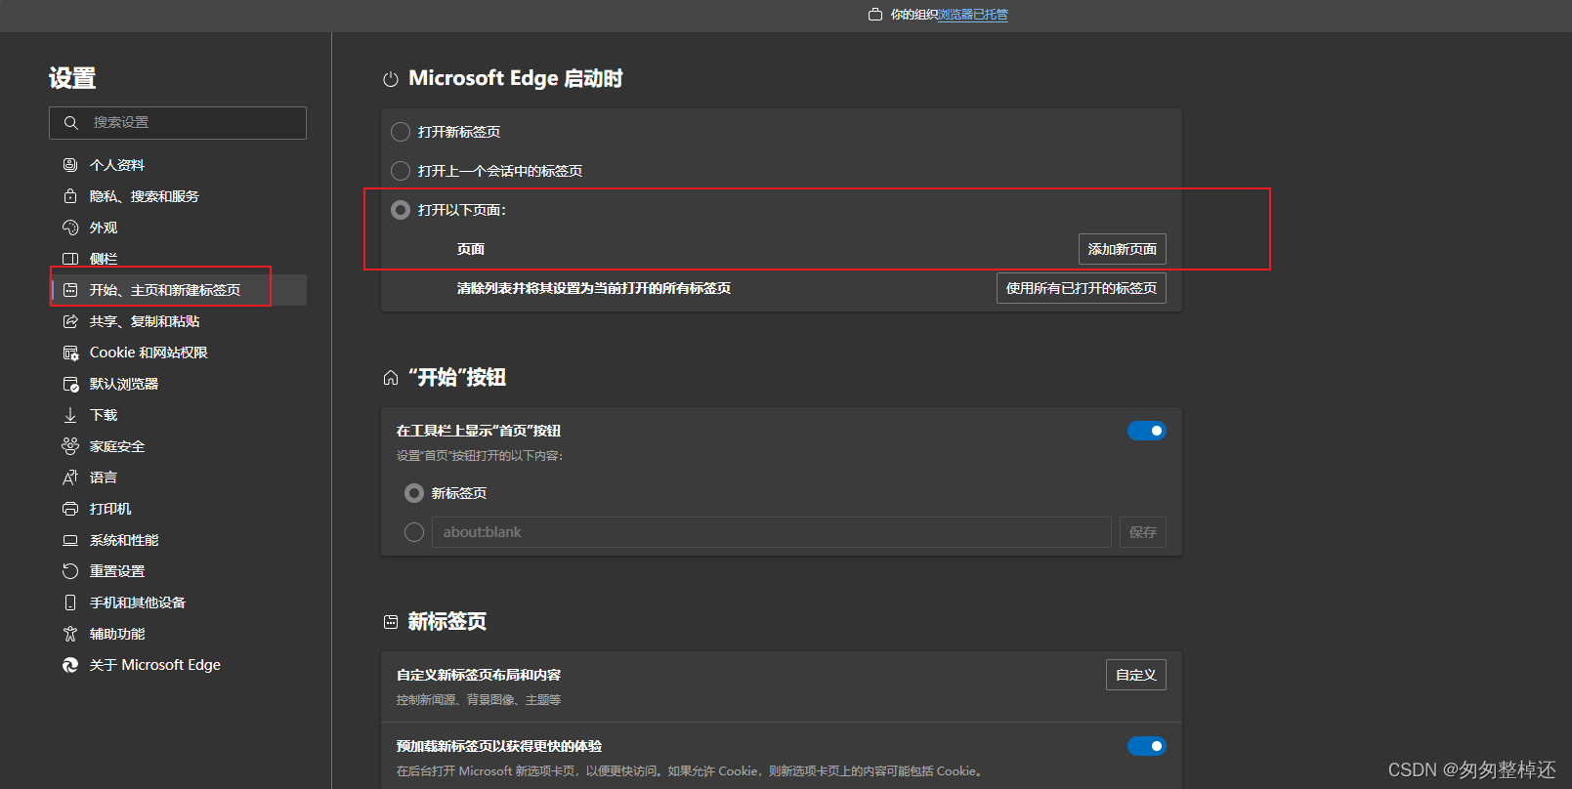Click the Edge logo beside 关于 Microsoft Edge
Screen dimensions: 1572x789
[x=70, y=665]
